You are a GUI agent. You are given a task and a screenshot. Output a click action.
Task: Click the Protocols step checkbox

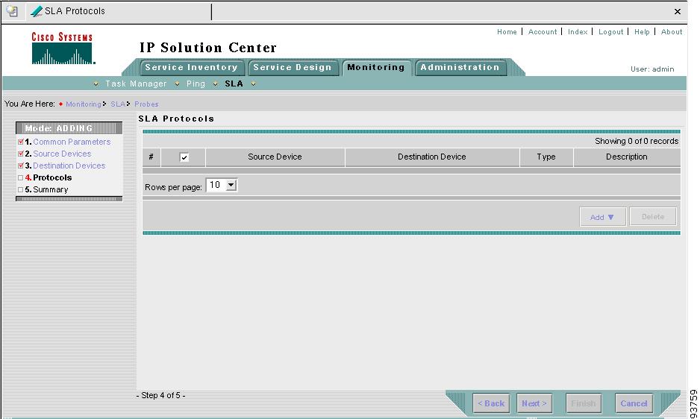[21, 177]
